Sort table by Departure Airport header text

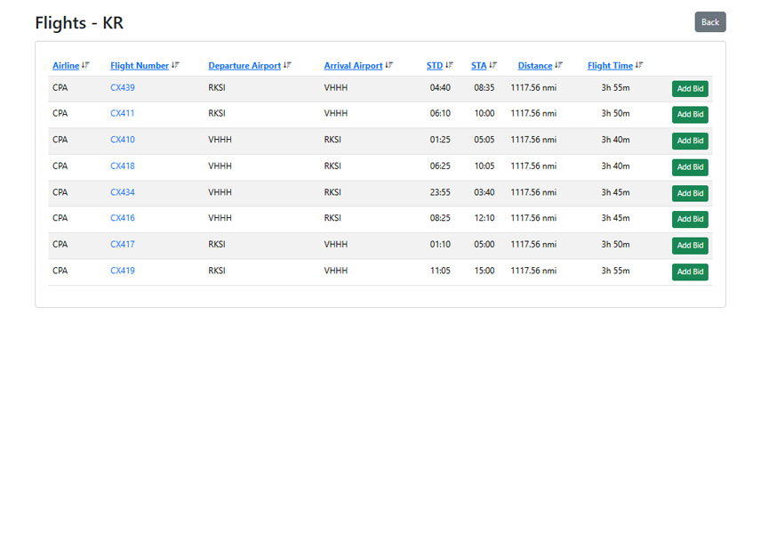click(x=244, y=66)
